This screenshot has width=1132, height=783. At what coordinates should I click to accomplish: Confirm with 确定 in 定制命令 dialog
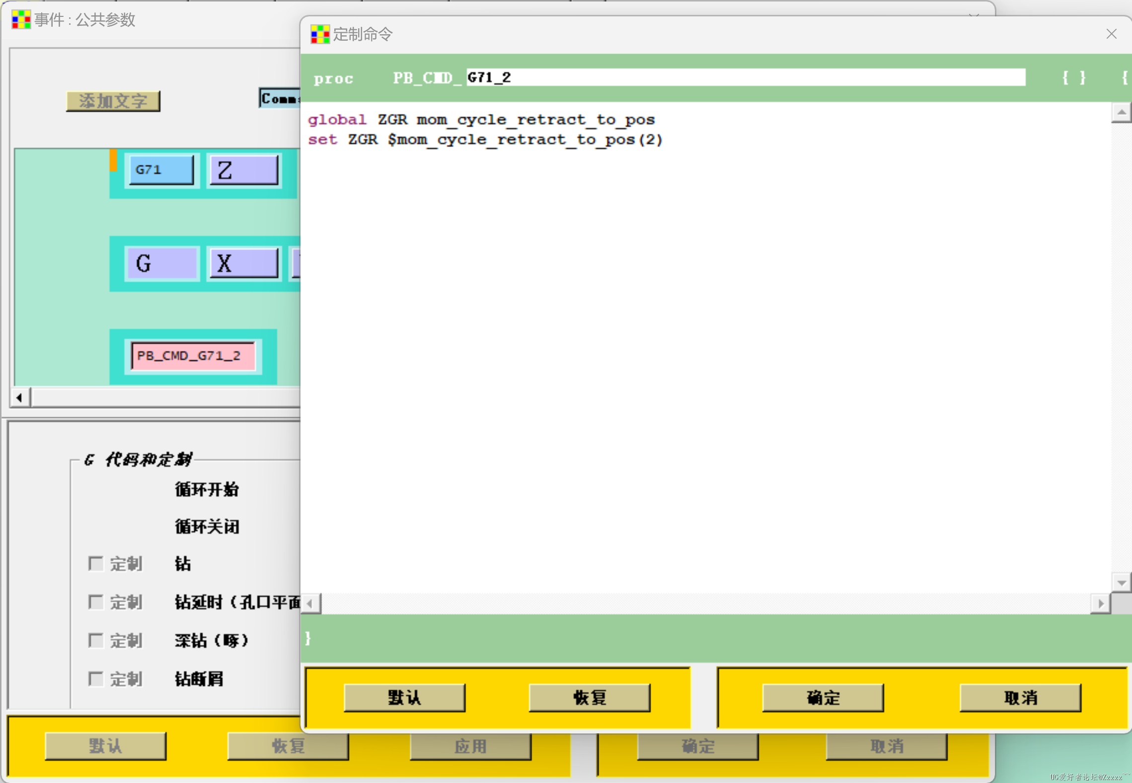[823, 698]
